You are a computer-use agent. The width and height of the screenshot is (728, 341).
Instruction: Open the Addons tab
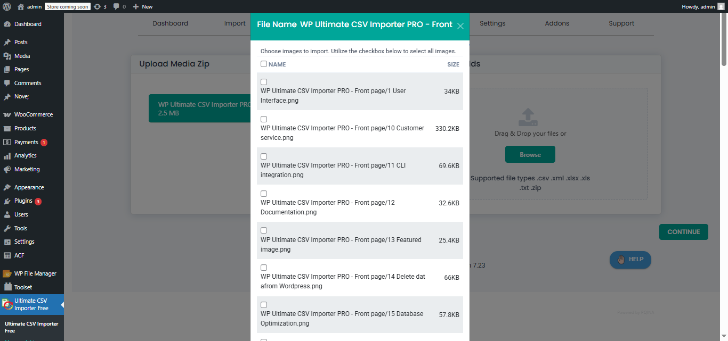[x=557, y=23]
